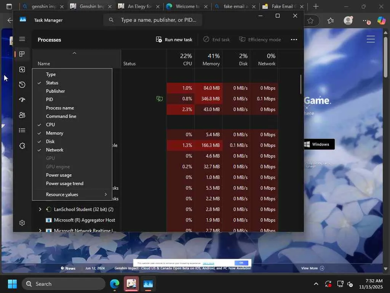Viewport: 390px width, 293px height.
Task: Click OK on cookie banner
Action: tap(241, 263)
